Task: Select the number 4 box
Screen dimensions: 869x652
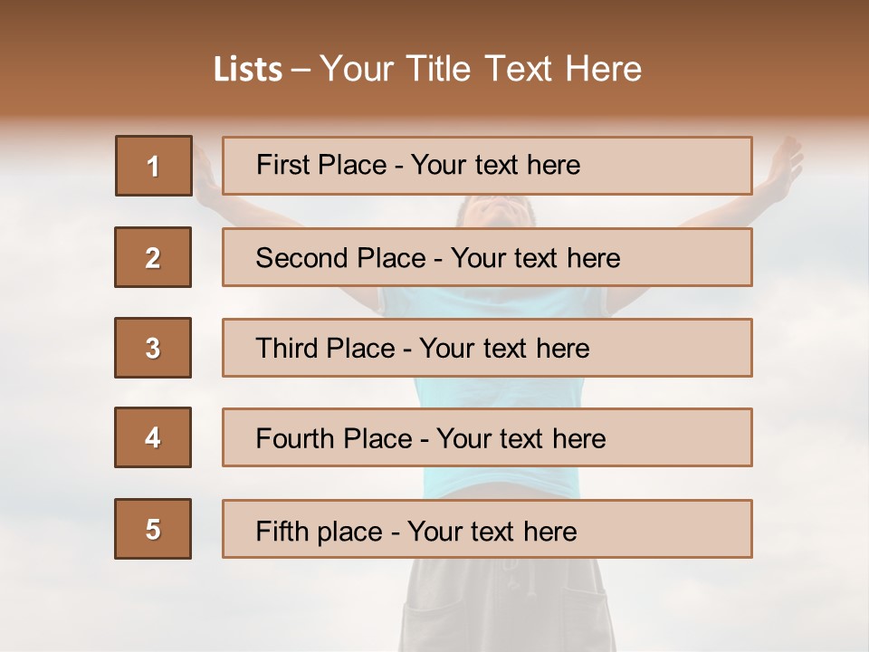Action: click(153, 437)
